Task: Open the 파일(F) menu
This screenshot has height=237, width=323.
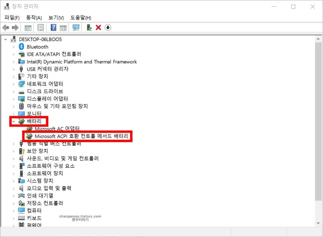Action: [x=11, y=18]
